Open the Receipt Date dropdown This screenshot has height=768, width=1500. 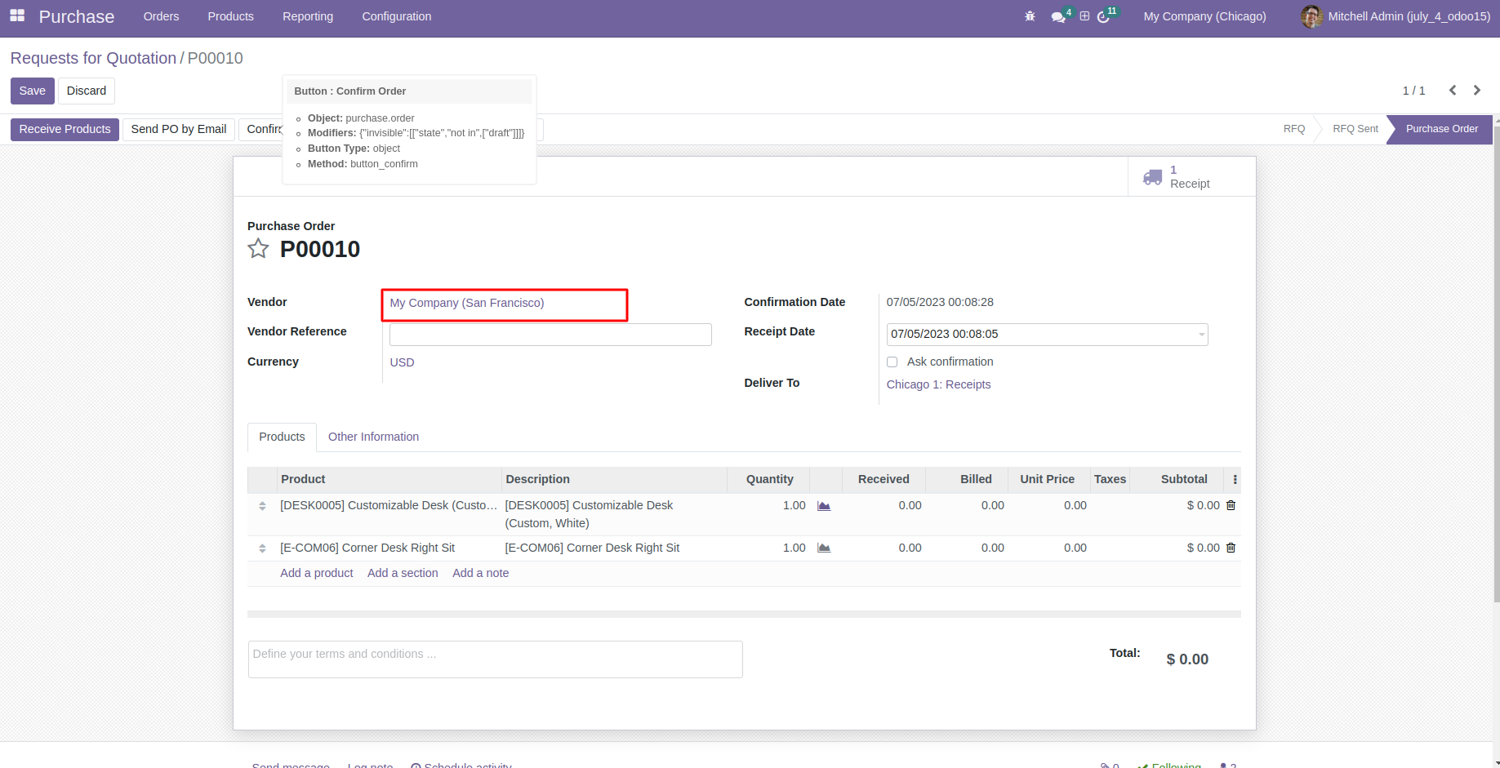click(1201, 335)
